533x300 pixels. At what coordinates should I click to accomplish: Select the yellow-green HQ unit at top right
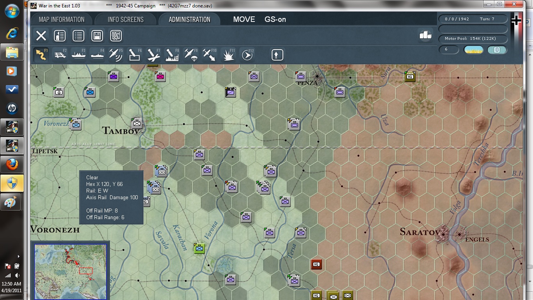[410, 77]
